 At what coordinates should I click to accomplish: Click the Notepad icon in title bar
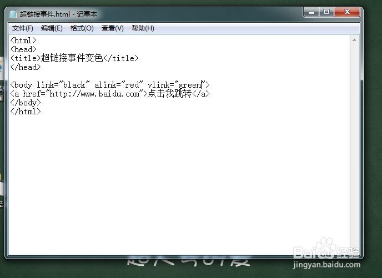pyautogui.click(x=13, y=14)
